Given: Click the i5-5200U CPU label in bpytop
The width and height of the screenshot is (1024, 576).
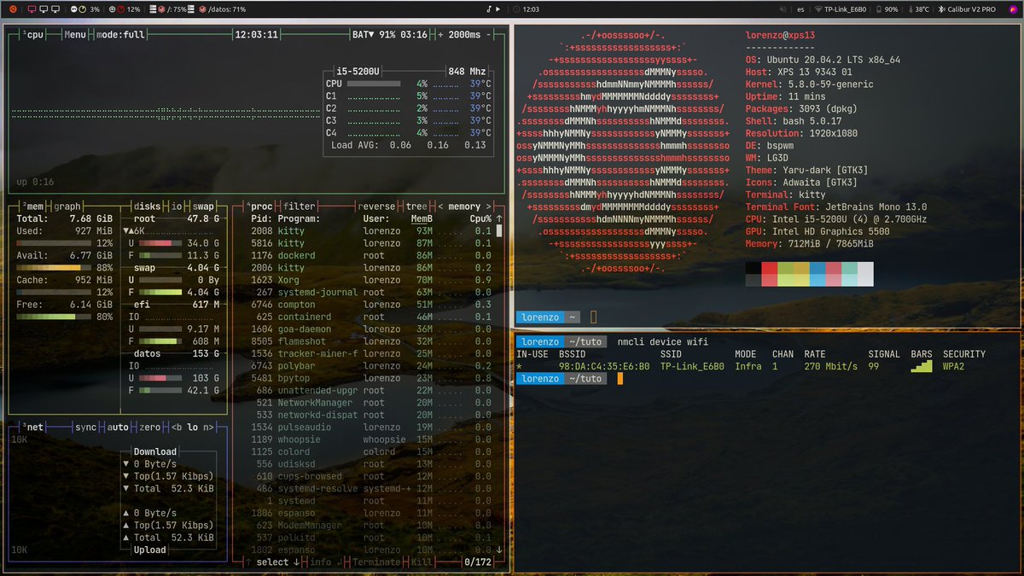Looking at the screenshot, I should (x=356, y=72).
